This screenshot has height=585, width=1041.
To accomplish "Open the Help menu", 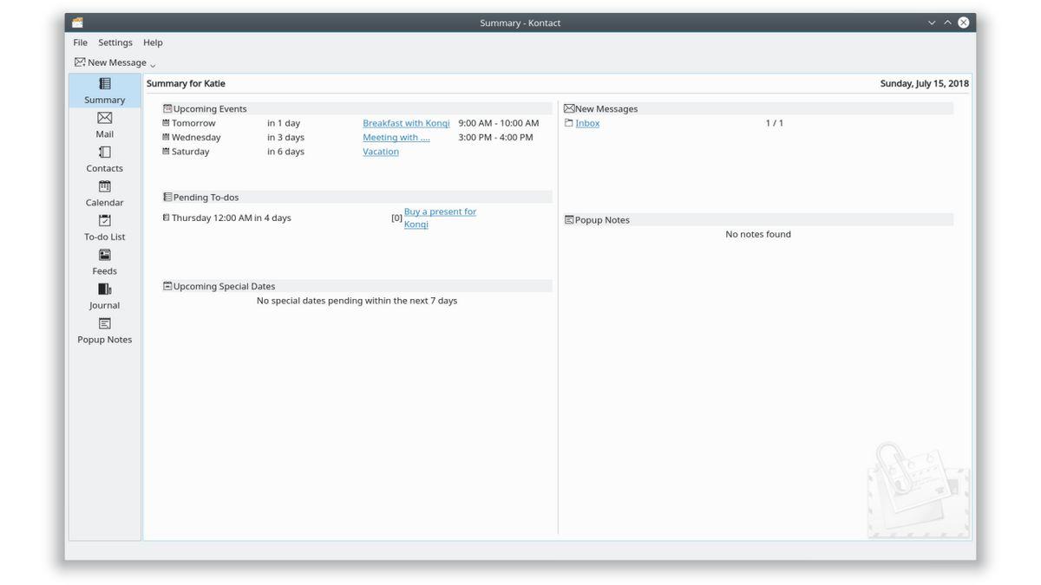I will click(153, 42).
